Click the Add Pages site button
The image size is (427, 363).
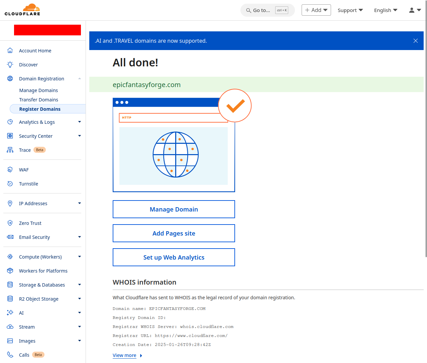pyautogui.click(x=174, y=233)
